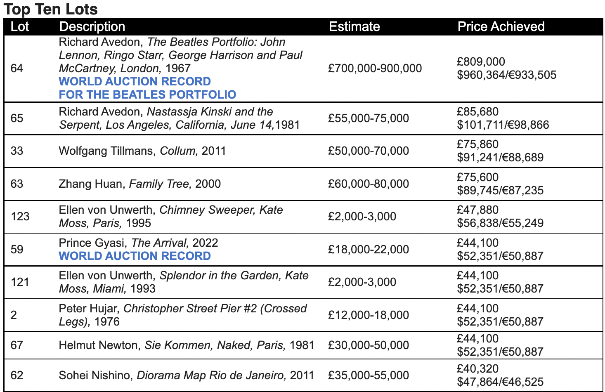Select the Chimney Sweeper, Kate Moss description
605x392 pixels.
[x=170, y=216]
